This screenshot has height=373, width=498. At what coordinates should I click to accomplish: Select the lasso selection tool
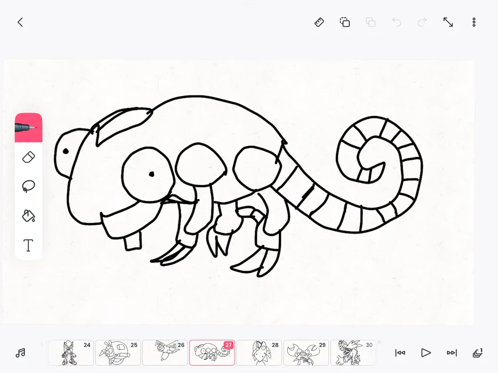pos(29,186)
